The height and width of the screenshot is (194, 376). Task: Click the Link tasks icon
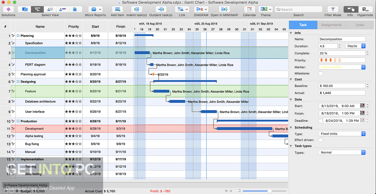pos(182,9)
